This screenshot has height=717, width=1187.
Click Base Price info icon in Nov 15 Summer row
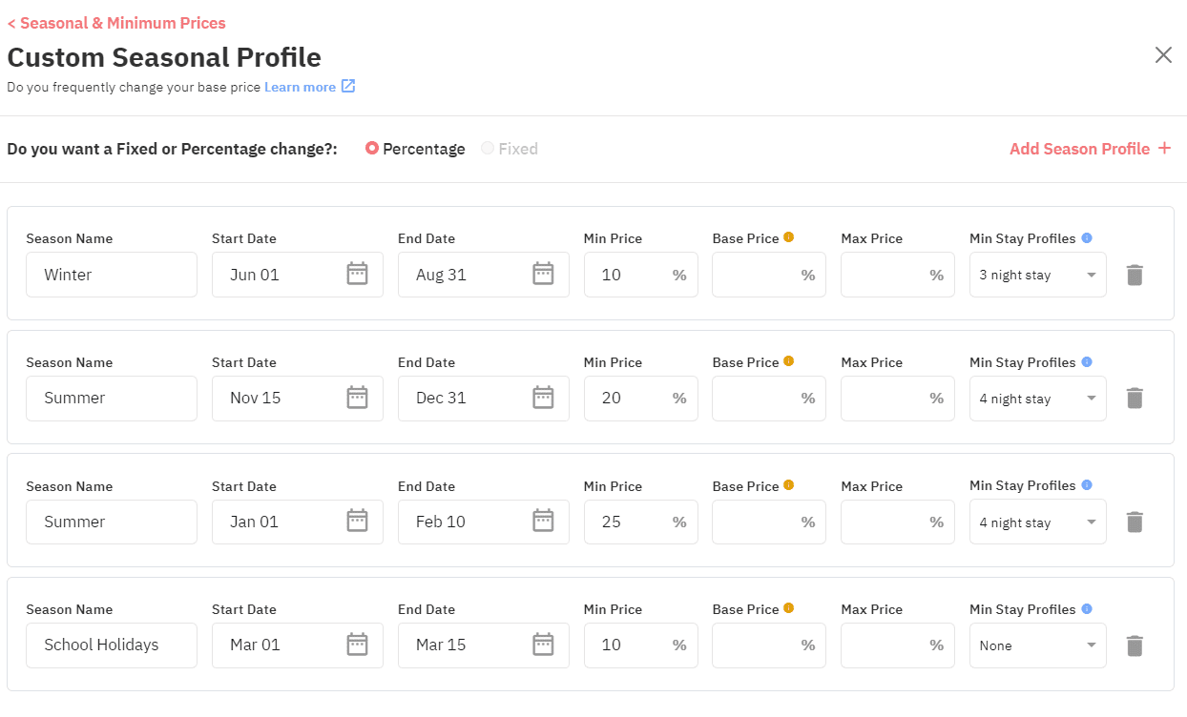click(788, 361)
